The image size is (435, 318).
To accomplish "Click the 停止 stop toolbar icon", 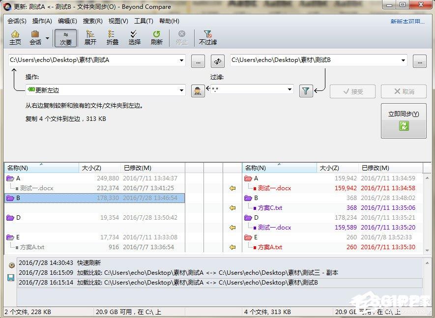I will (182, 37).
